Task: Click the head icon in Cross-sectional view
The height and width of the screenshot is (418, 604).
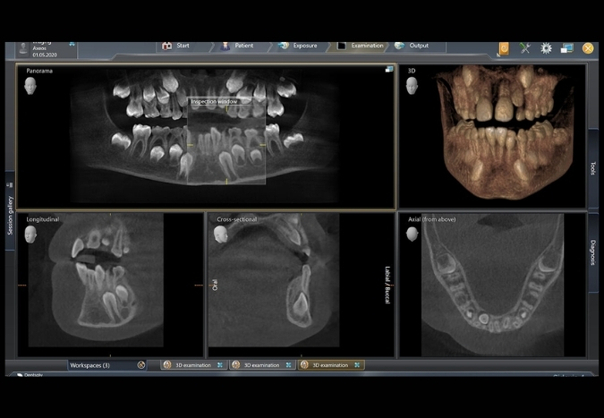Action: pos(220,234)
